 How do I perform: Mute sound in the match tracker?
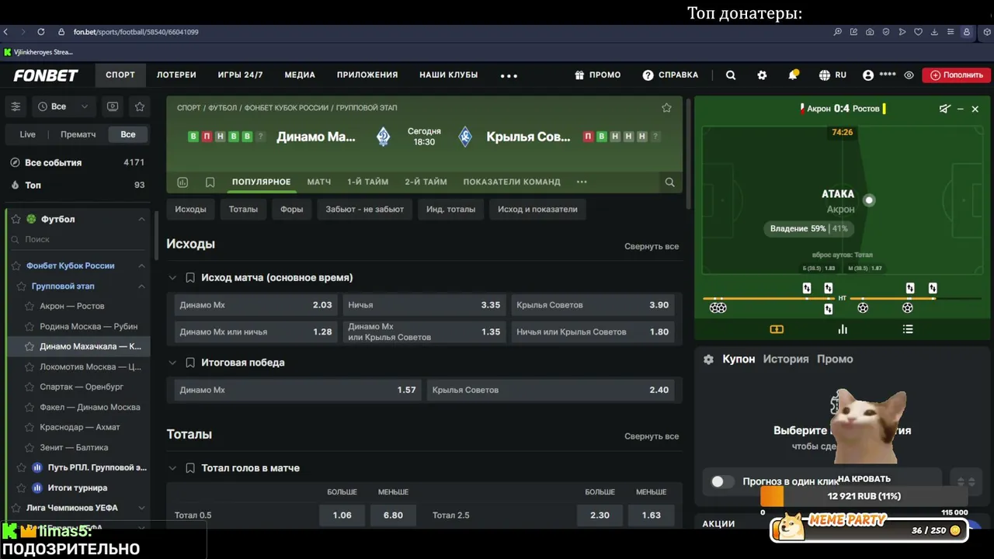click(944, 109)
